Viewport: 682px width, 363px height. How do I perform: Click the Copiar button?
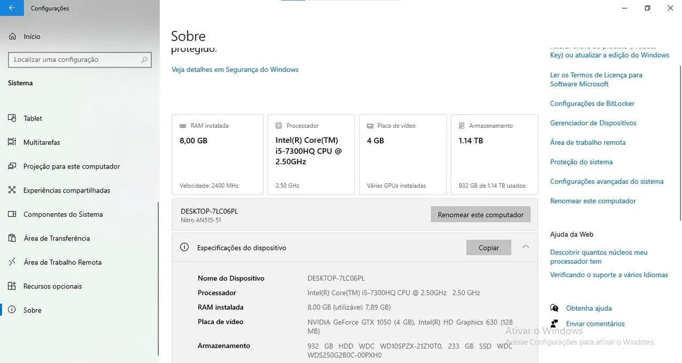click(x=489, y=247)
